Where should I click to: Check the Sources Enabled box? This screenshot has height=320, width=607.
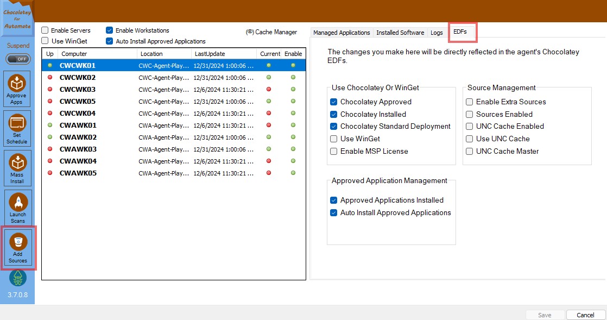pyautogui.click(x=469, y=114)
